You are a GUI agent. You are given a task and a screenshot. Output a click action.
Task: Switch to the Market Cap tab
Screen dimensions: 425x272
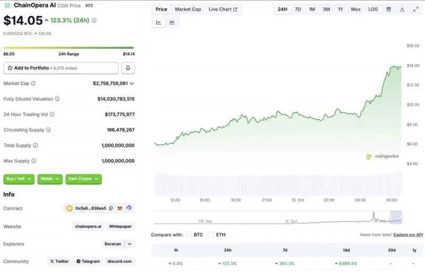[188, 10]
